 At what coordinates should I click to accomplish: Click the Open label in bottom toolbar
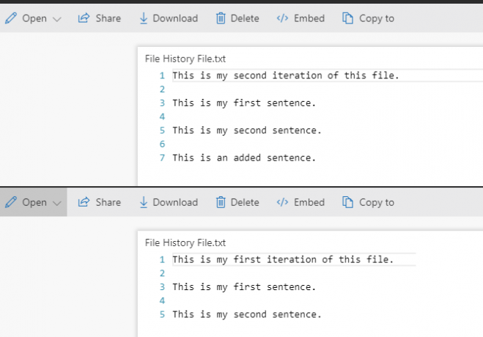(34, 203)
